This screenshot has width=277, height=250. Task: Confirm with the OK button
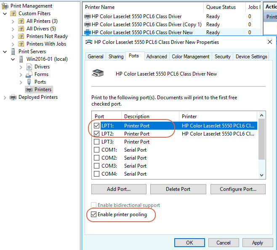[189, 242]
